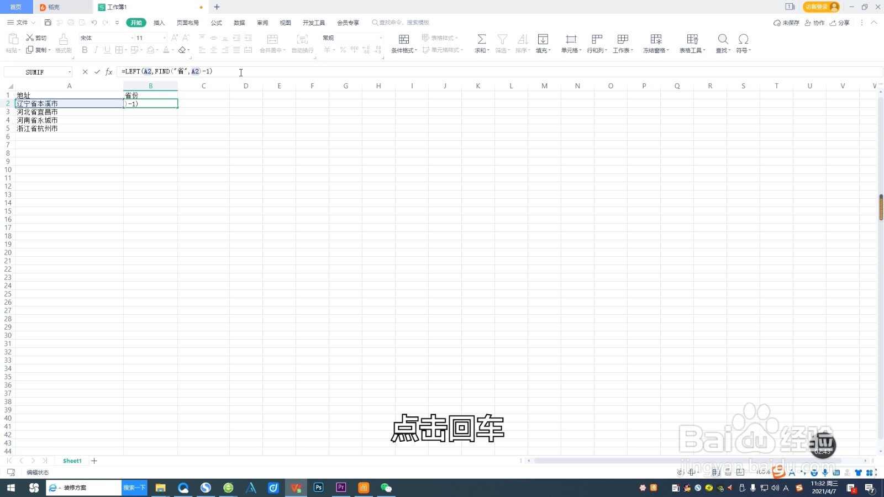Cancel formula entry with the X icon
Viewport: 884px width, 497px height.
[85, 72]
